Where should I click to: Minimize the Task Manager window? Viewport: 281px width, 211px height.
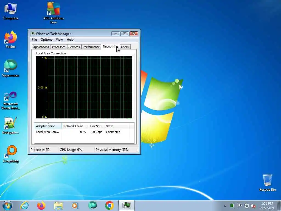point(116,34)
